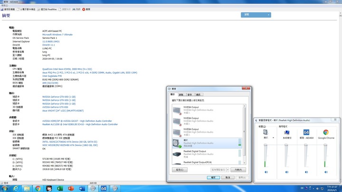
Task: Select Realtek Digital Output(RCA) device
Action: (207, 163)
